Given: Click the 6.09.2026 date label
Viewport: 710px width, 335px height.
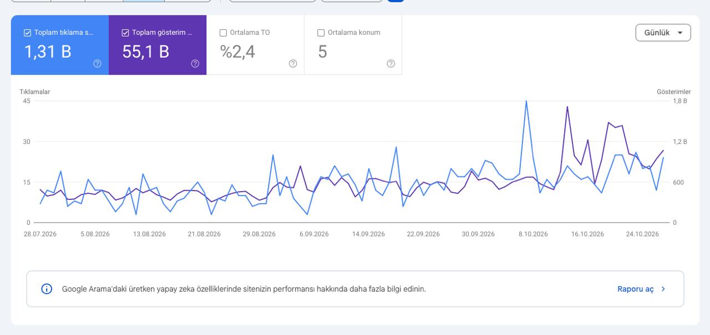Looking at the screenshot, I should pyautogui.click(x=314, y=234).
